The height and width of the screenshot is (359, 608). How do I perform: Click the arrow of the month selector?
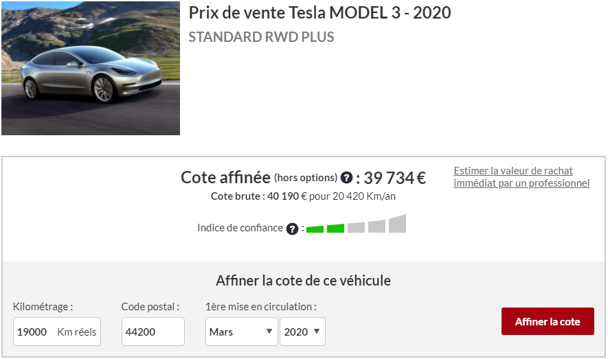click(269, 331)
